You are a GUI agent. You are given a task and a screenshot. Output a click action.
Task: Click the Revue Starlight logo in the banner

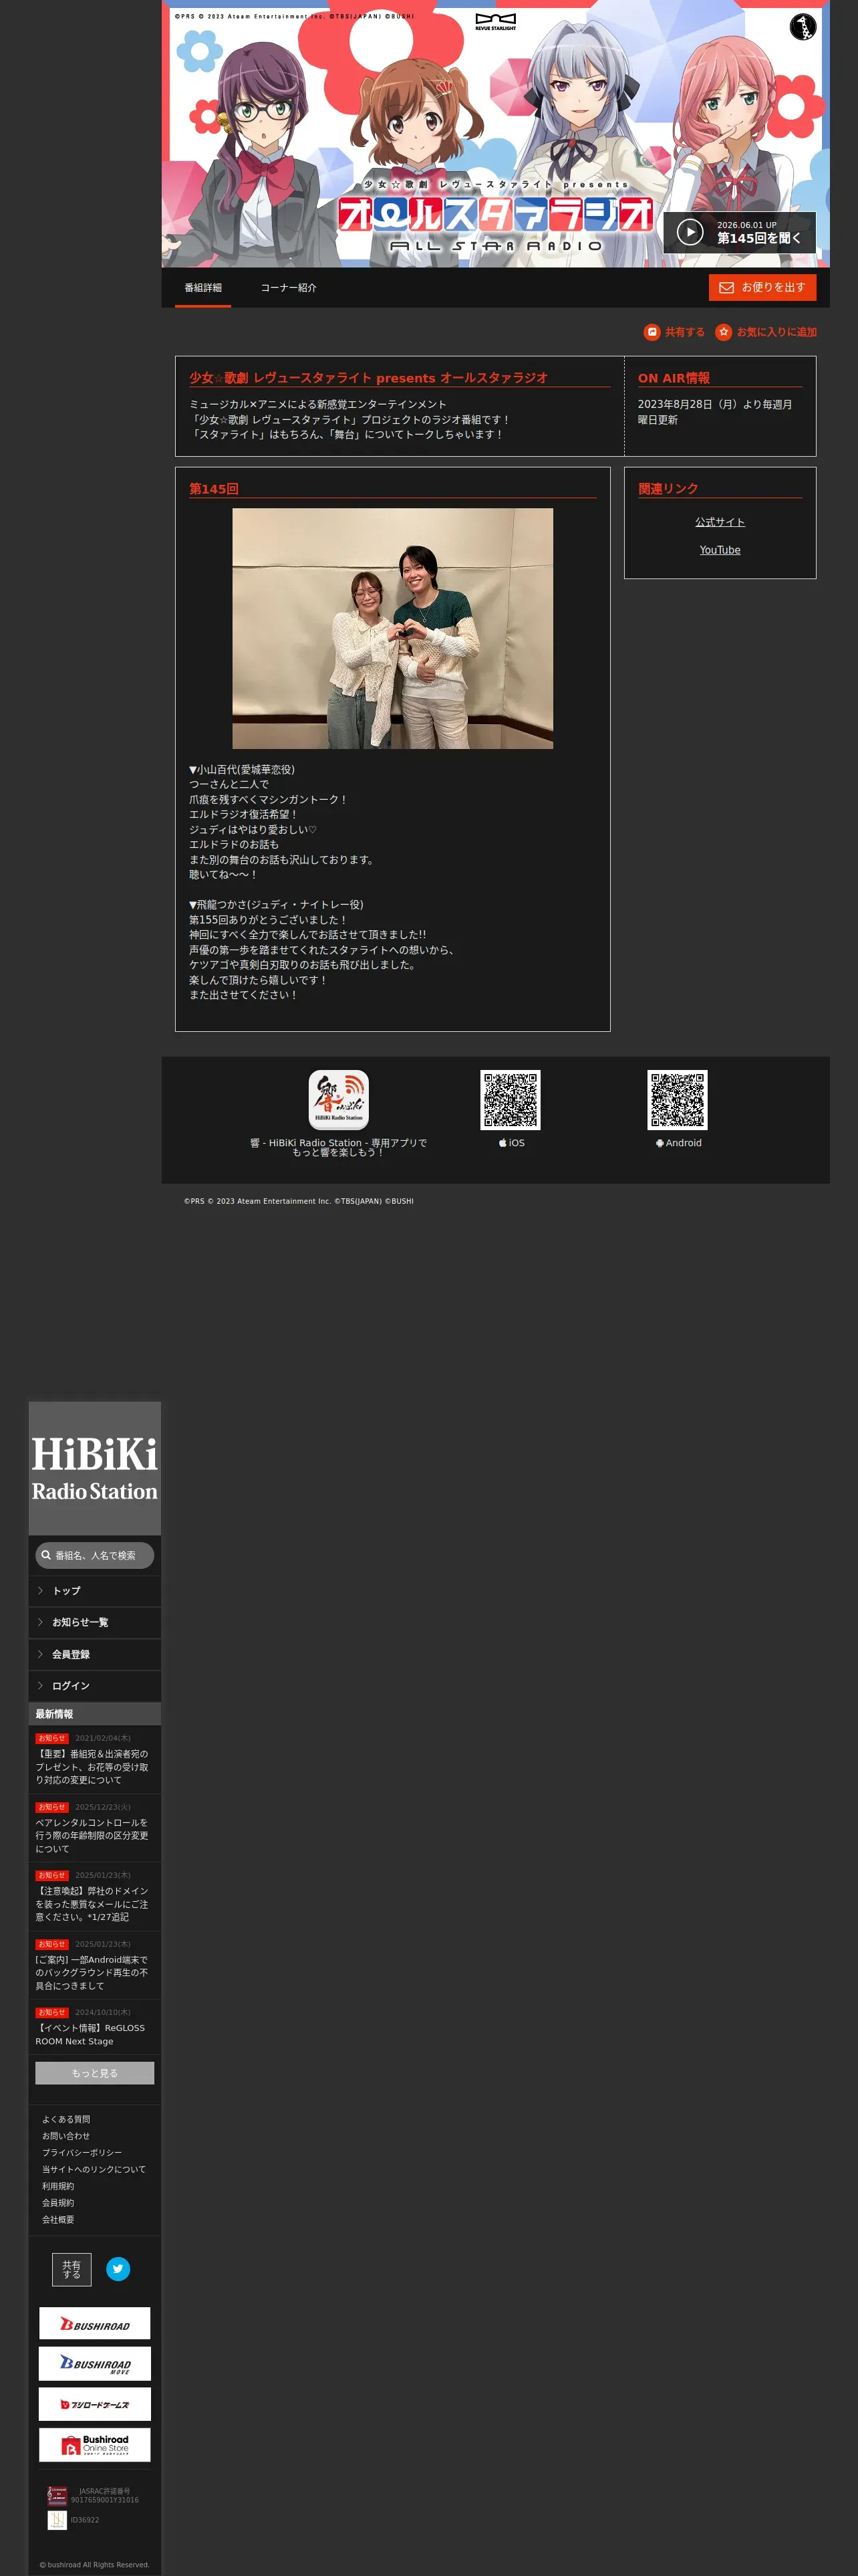495,22
